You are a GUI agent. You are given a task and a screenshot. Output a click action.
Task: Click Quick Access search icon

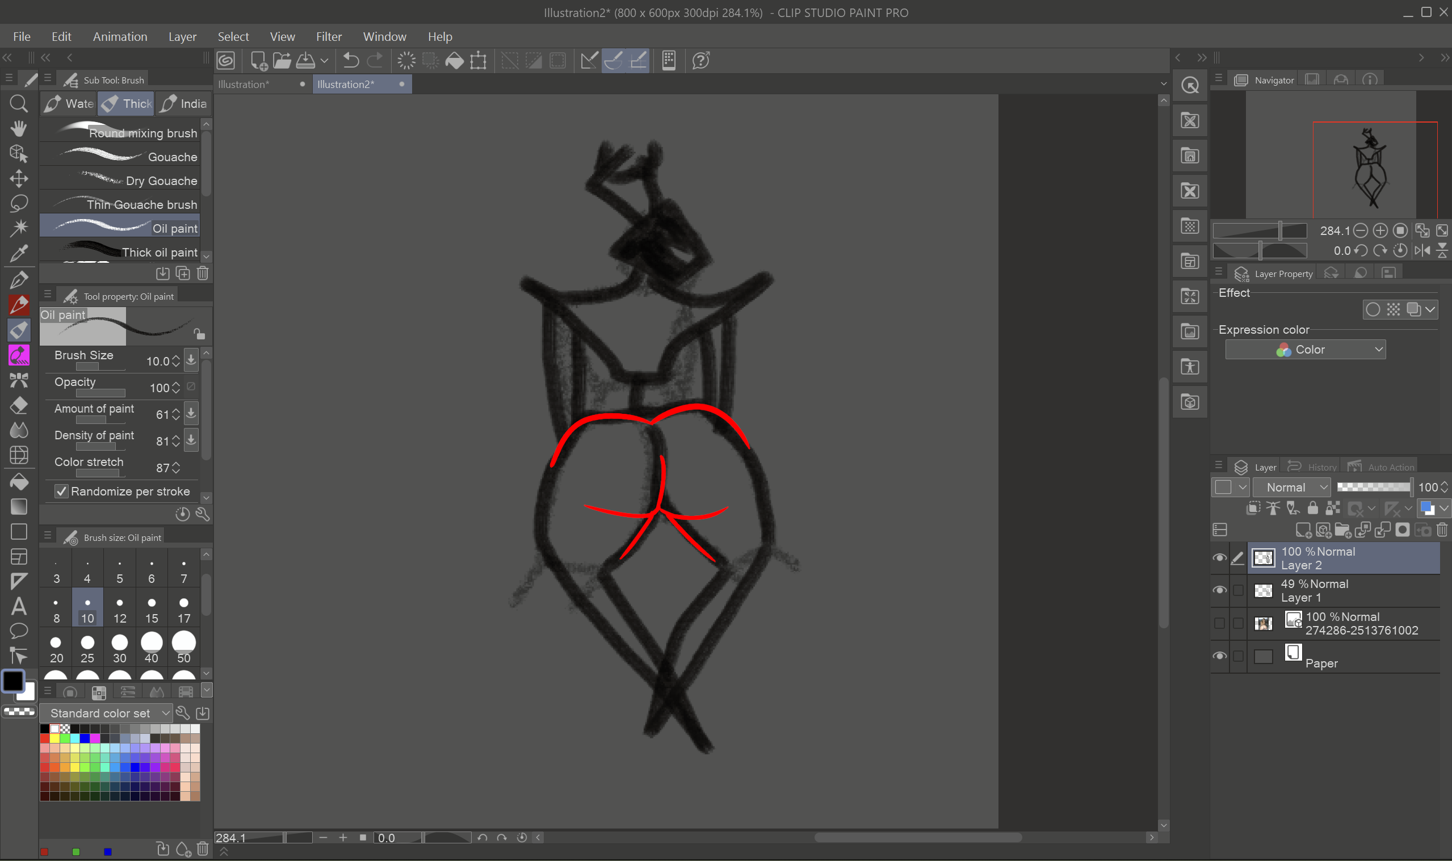1190,86
